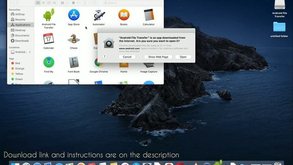Switch Finder to column view

pyautogui.click(x=49, y=3)
